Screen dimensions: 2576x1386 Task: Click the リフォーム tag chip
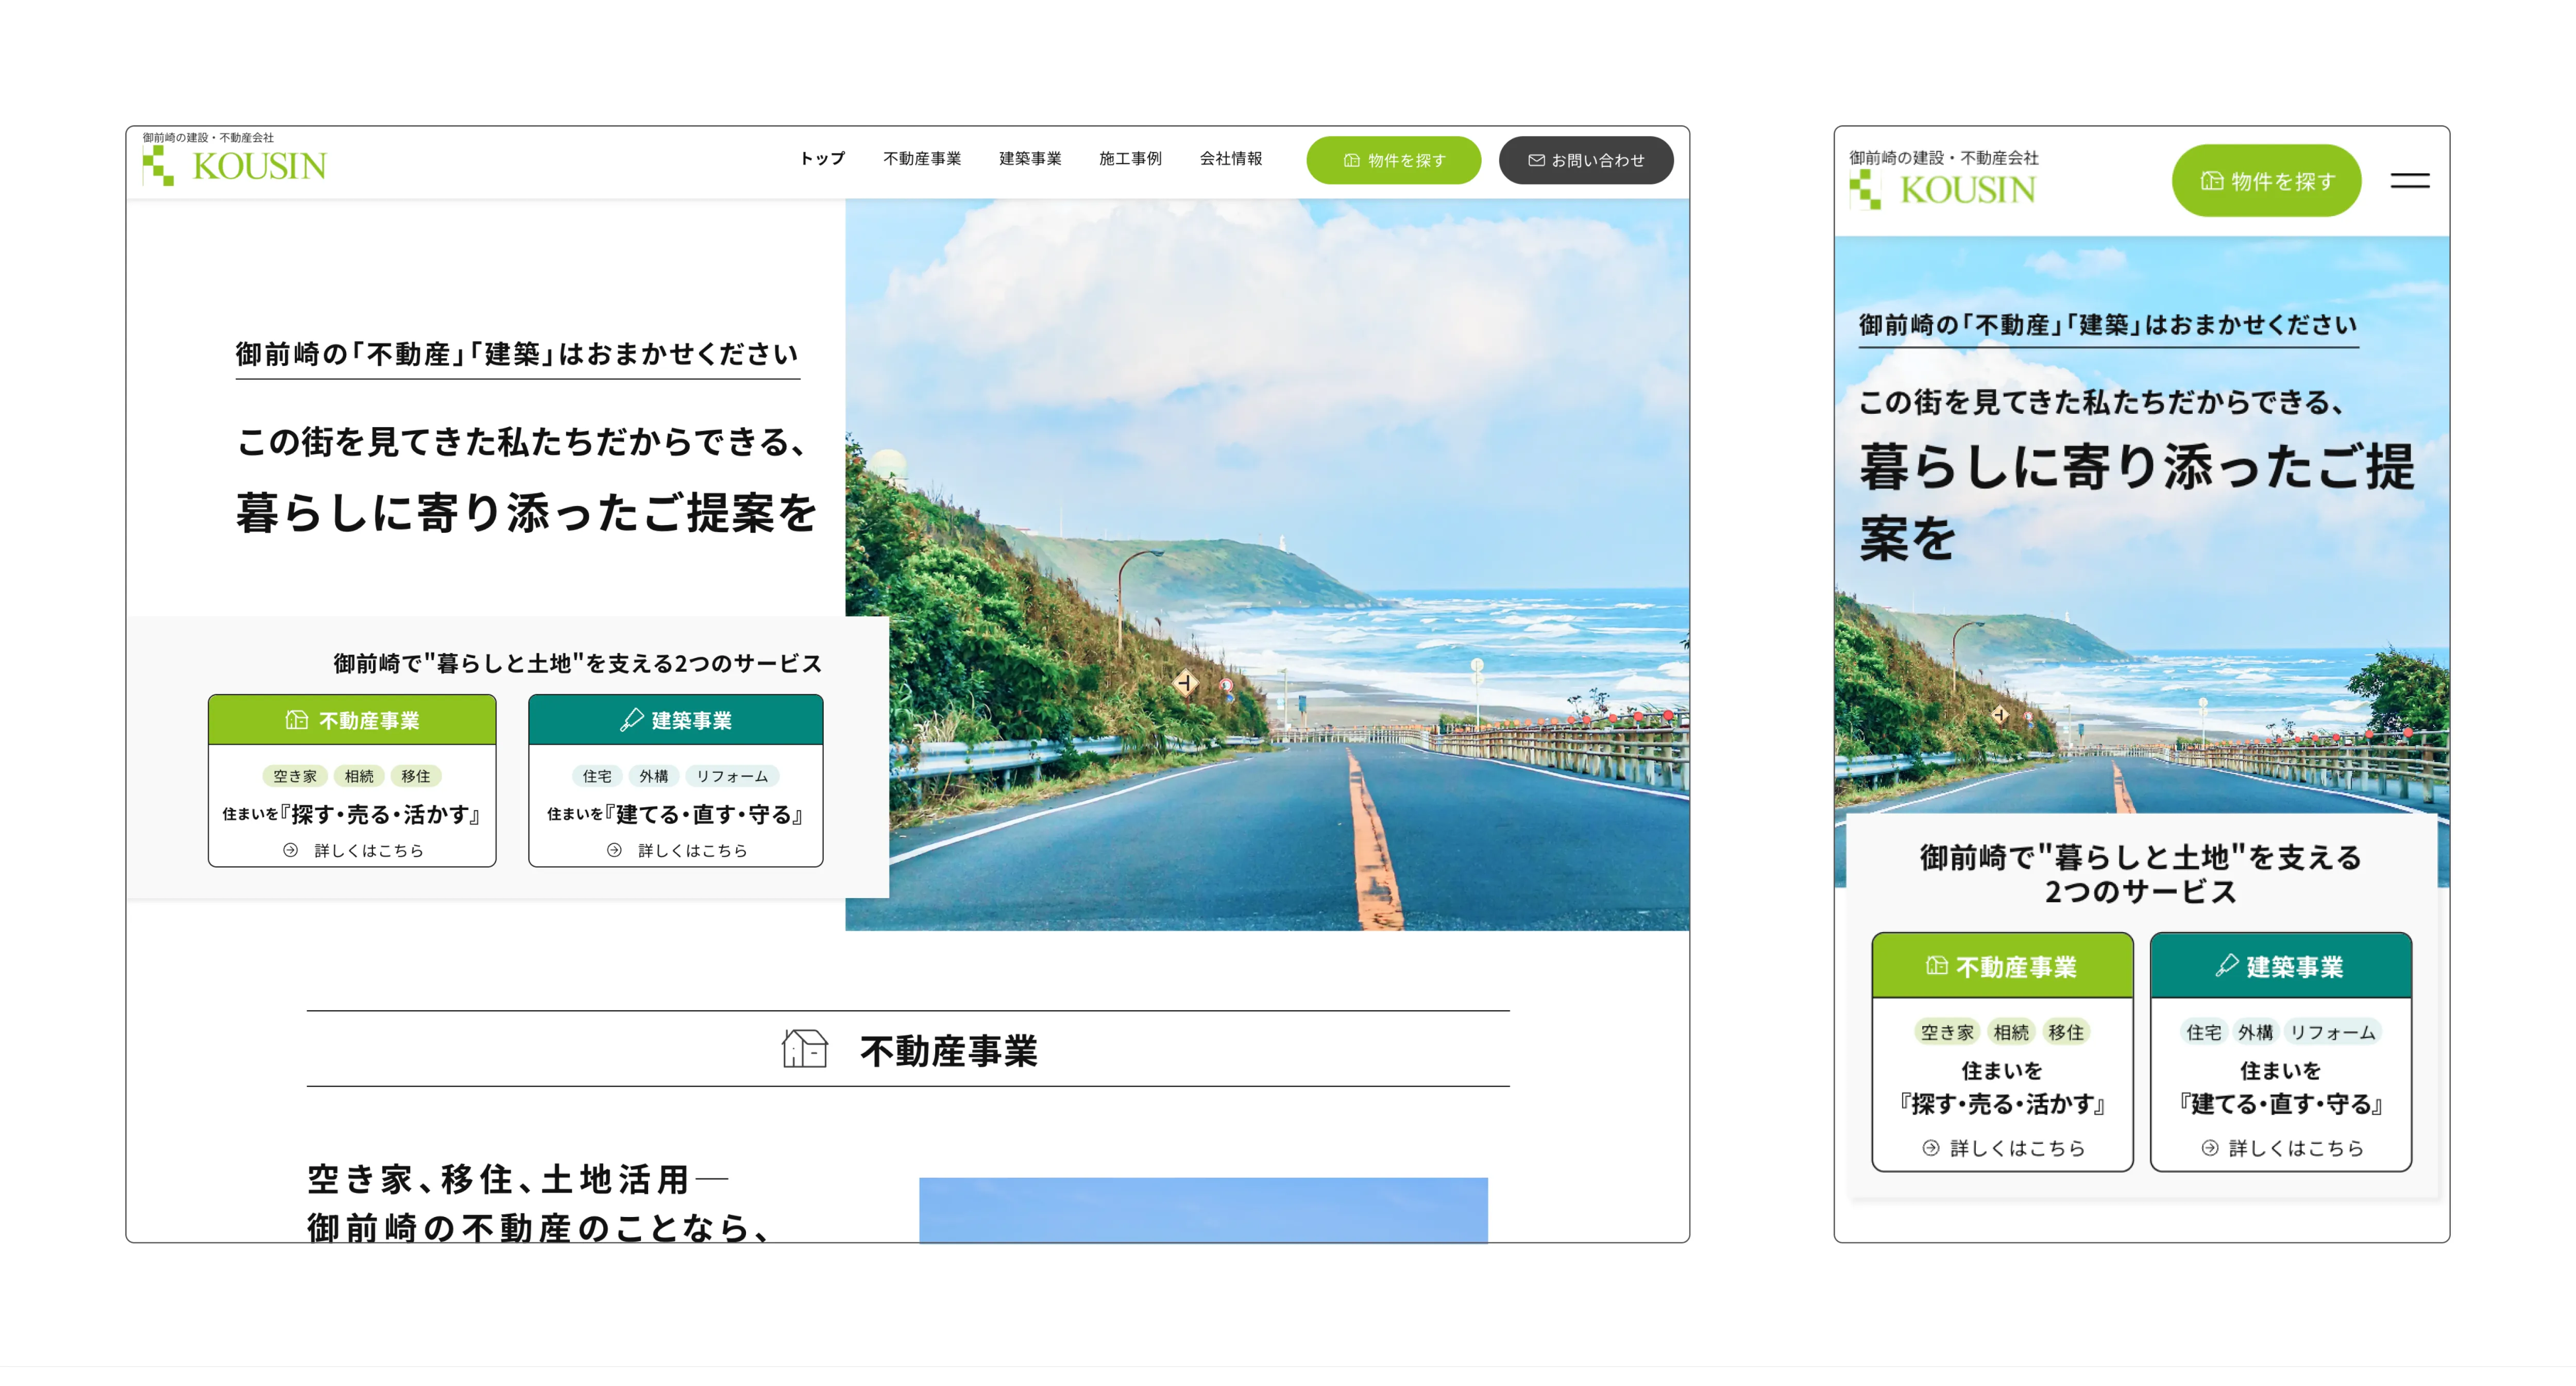(733, 776)
